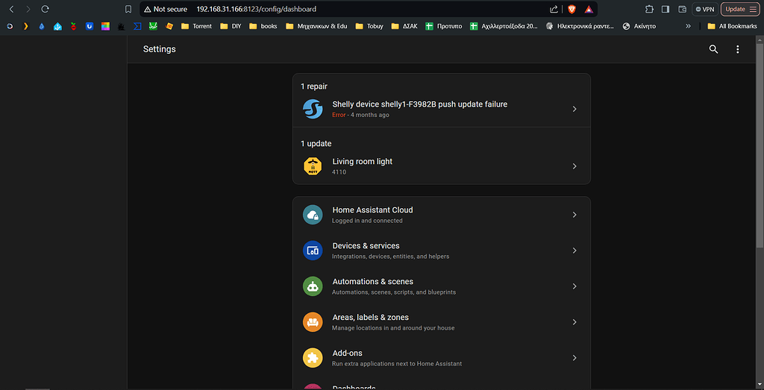The height and width of the screenshot is (390, 764).
Task: Open the All Bookmarks folder
Action: pyautogui.click(x=732, y=26)
